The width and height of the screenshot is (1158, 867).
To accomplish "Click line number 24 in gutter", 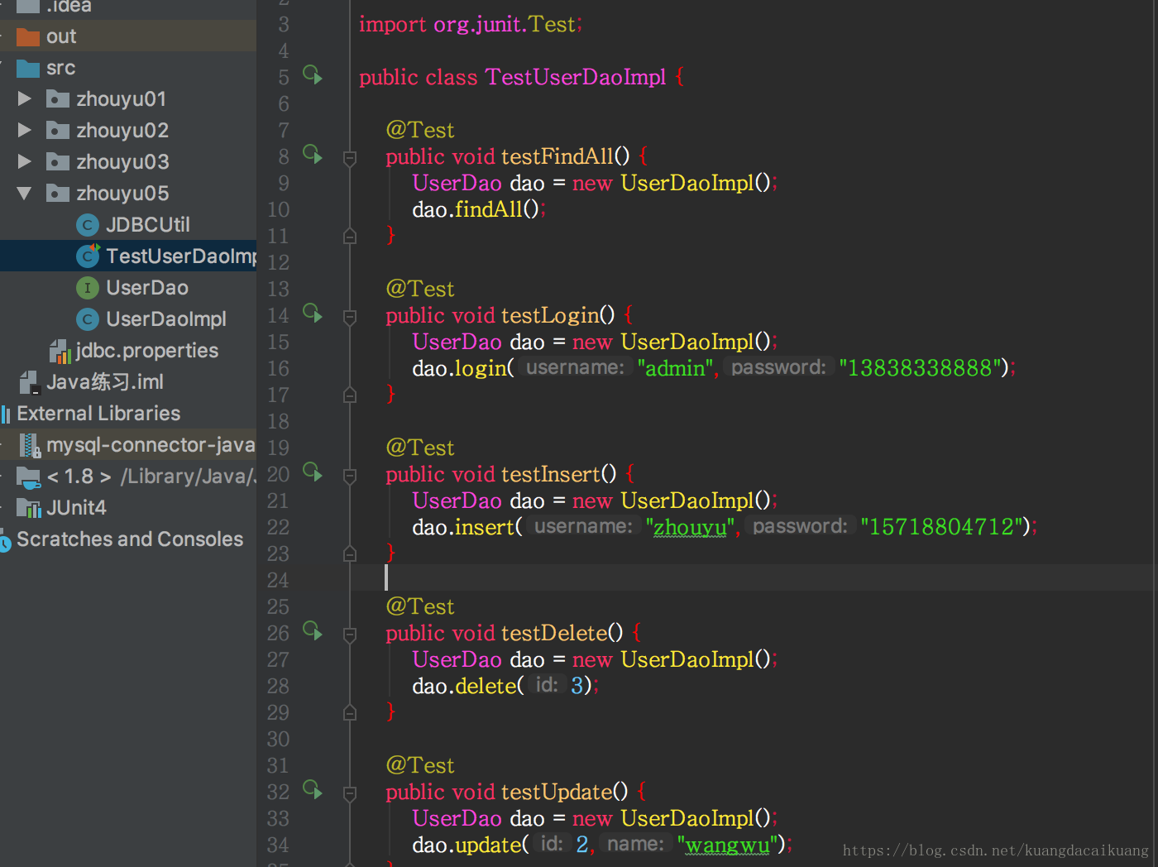I will click(x=278, y=580).
